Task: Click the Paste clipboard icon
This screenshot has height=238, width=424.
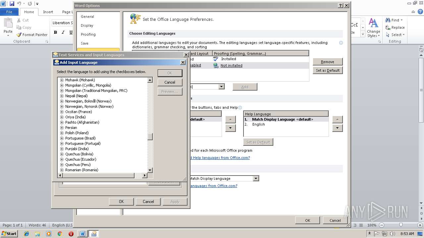Action: point(8,23)
